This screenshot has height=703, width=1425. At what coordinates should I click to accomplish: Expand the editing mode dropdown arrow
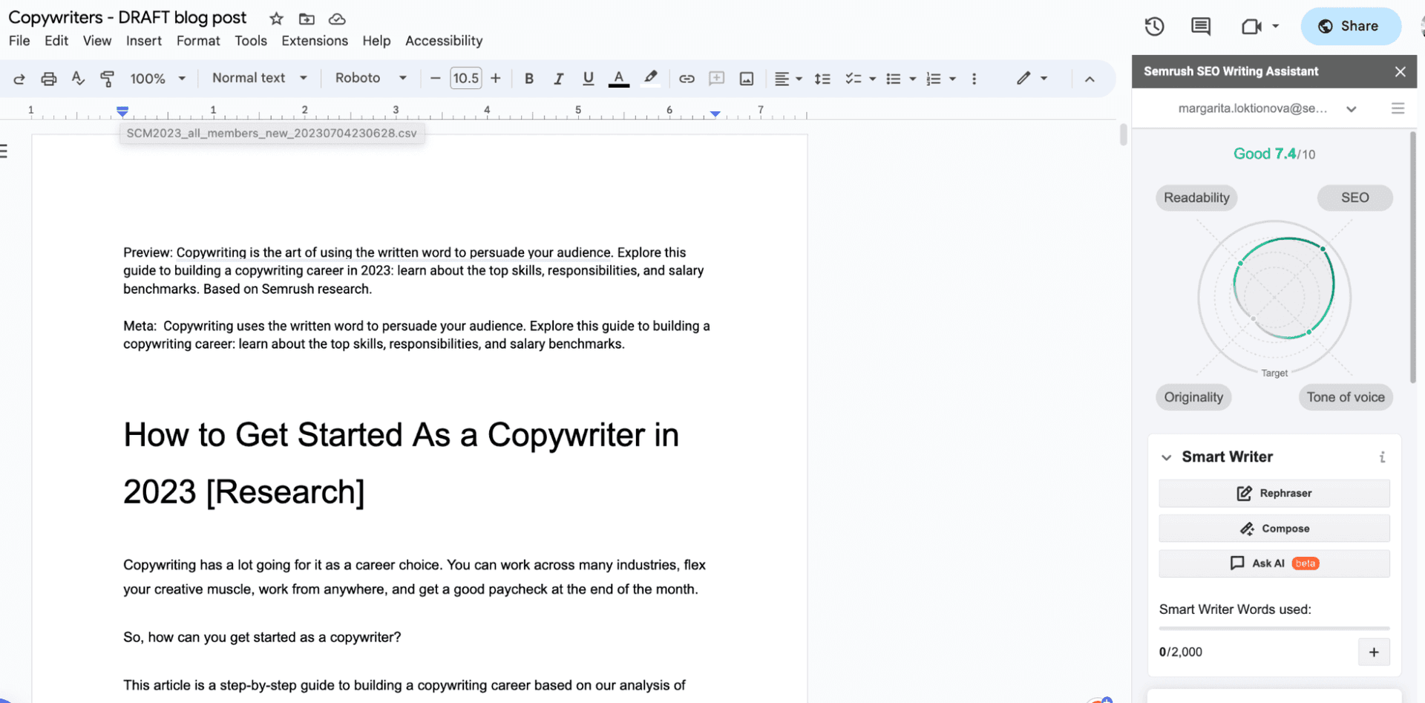click(1044, 78)
